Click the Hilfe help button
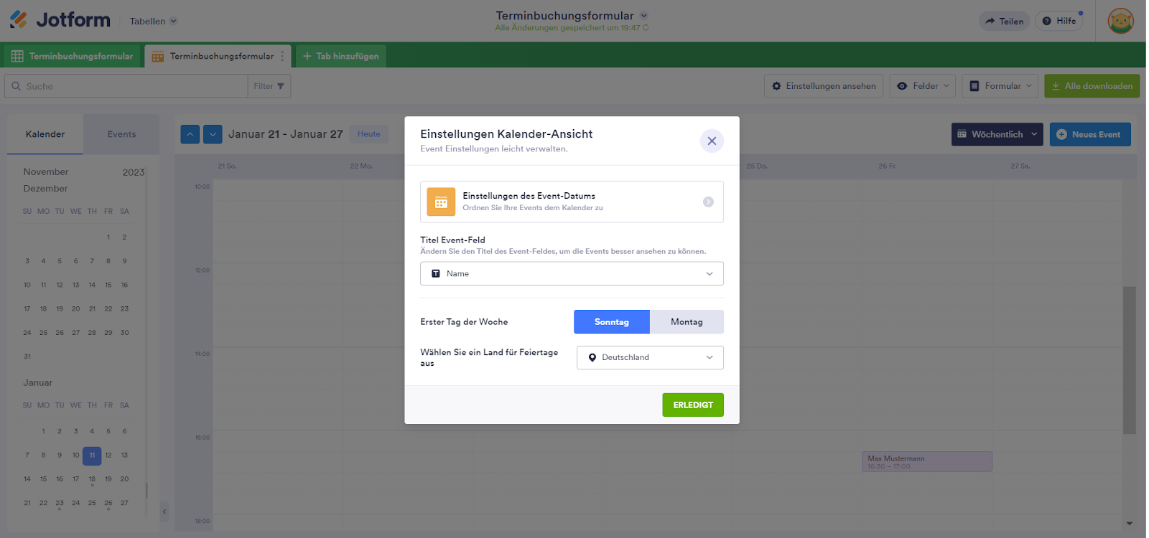 [1059, 21]
